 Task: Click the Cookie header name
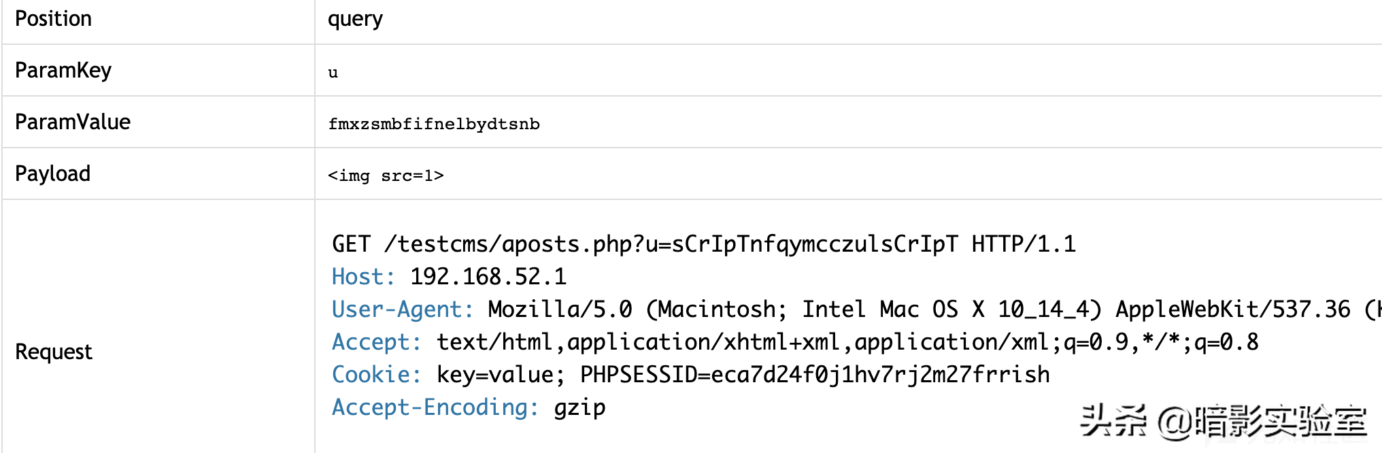377,375
